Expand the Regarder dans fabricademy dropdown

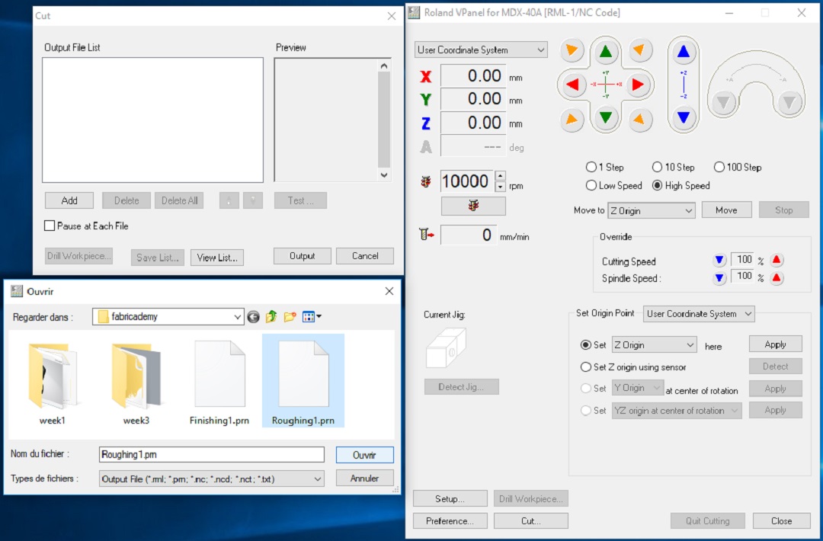[x=168, y=316]
